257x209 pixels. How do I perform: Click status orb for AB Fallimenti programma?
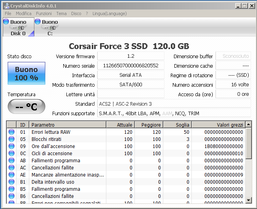(x=11, y=160)
